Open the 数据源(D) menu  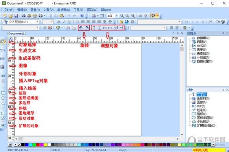coord(63,10)
